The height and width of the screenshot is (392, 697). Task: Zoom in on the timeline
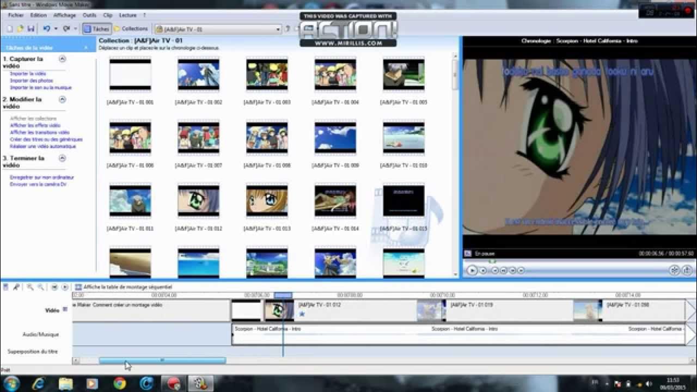[30, 287]
